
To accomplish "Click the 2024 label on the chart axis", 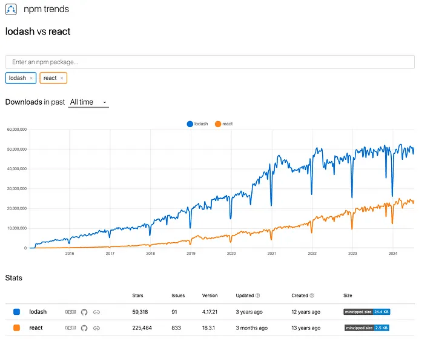I will click(x=393, y=253).
